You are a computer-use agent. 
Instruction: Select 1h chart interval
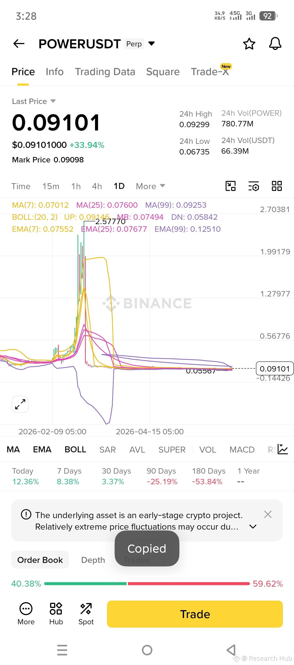click(76, 186)
